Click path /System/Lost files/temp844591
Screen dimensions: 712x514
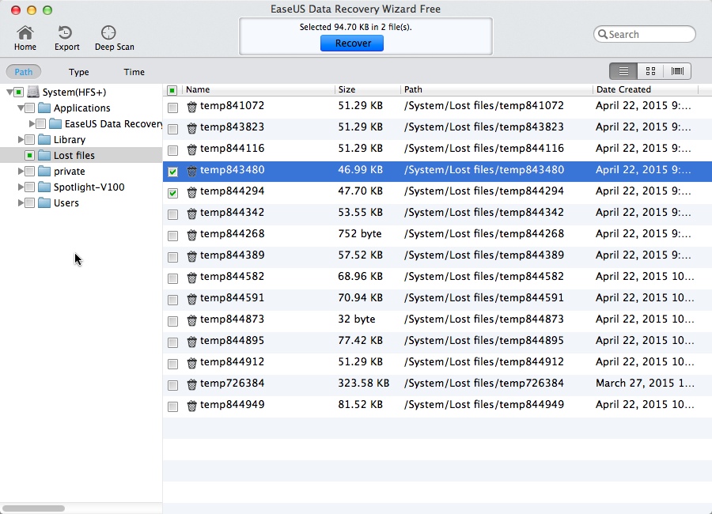[x=484, y=298]
